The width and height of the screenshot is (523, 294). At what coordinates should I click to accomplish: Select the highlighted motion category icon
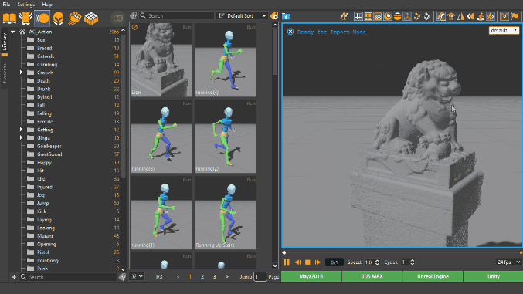tap(42, 18)
